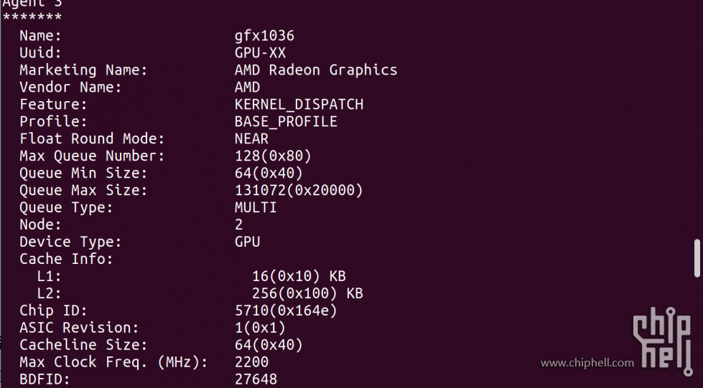Click the www.chiphell.com watermark text

click(587, 362)
